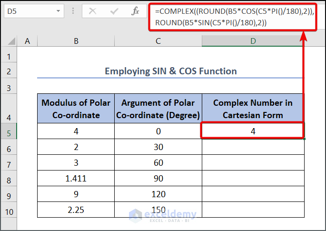Click the formula bar resize dots handle

(73, 11)
